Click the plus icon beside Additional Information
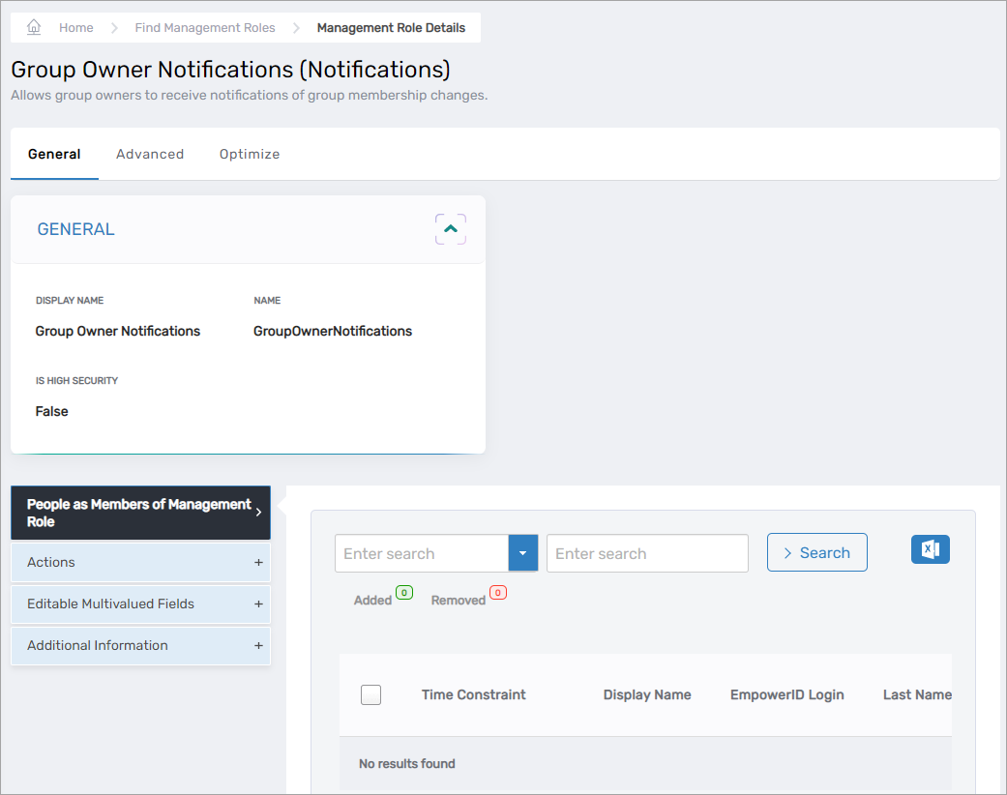 click(x=258, y=646)
